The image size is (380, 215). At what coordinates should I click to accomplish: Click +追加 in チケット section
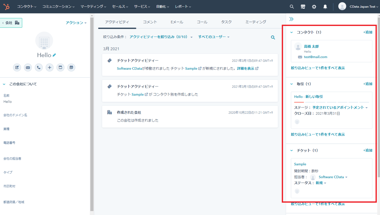368,150
